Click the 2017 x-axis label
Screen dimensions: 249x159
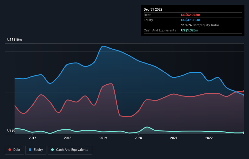[32, 138]
